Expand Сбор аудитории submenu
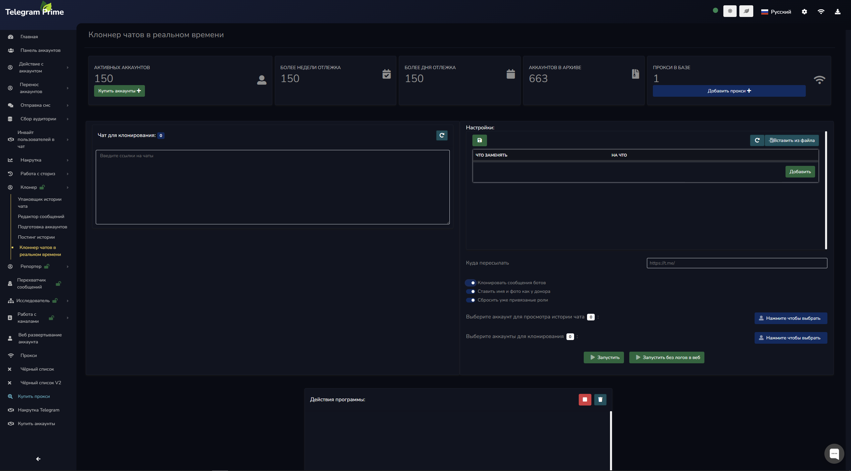This screenshot has height=471, width=851. pos(38,119)
